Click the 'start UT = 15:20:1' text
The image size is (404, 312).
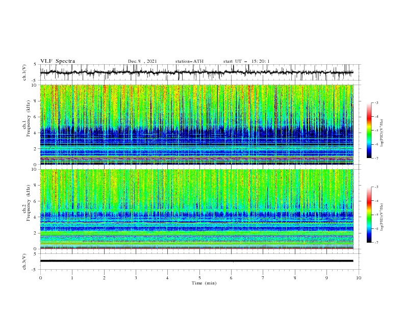coord(246,61)
